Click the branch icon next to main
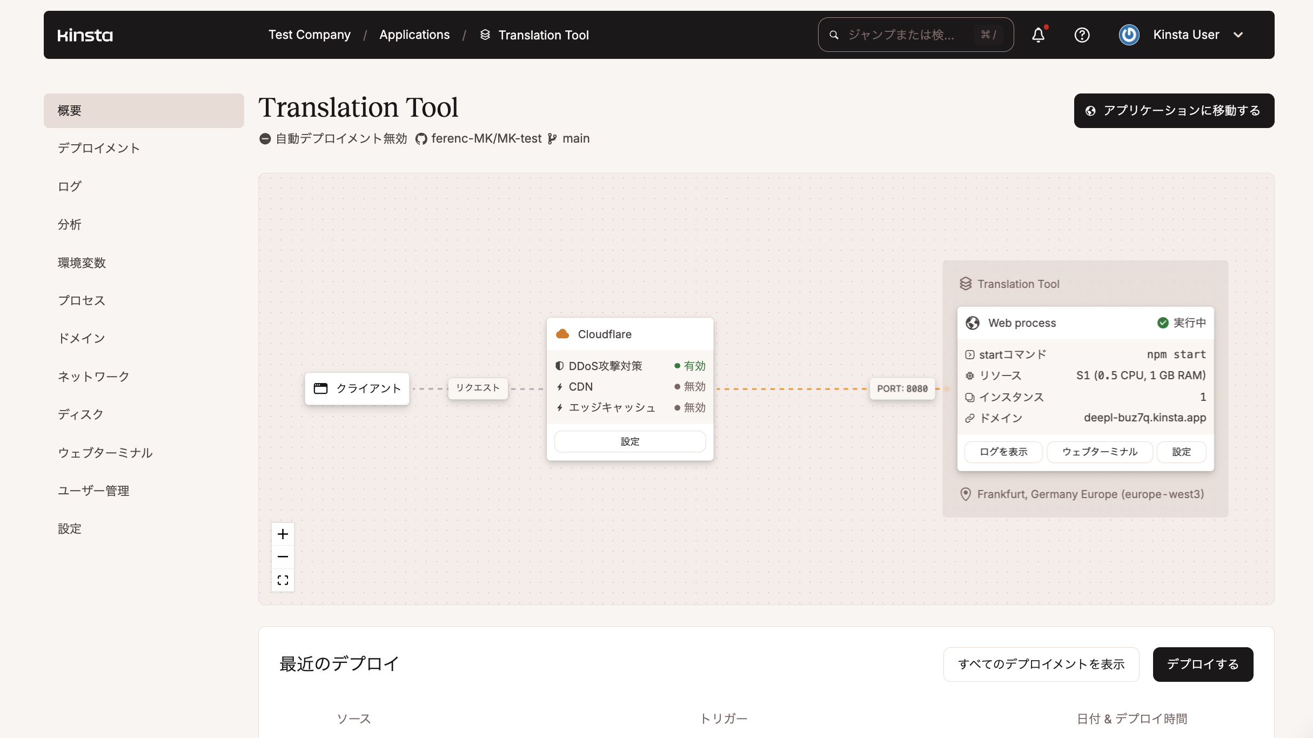This screenshot has height=738, width=1313. pyautogui.click(x=552, y=138)
